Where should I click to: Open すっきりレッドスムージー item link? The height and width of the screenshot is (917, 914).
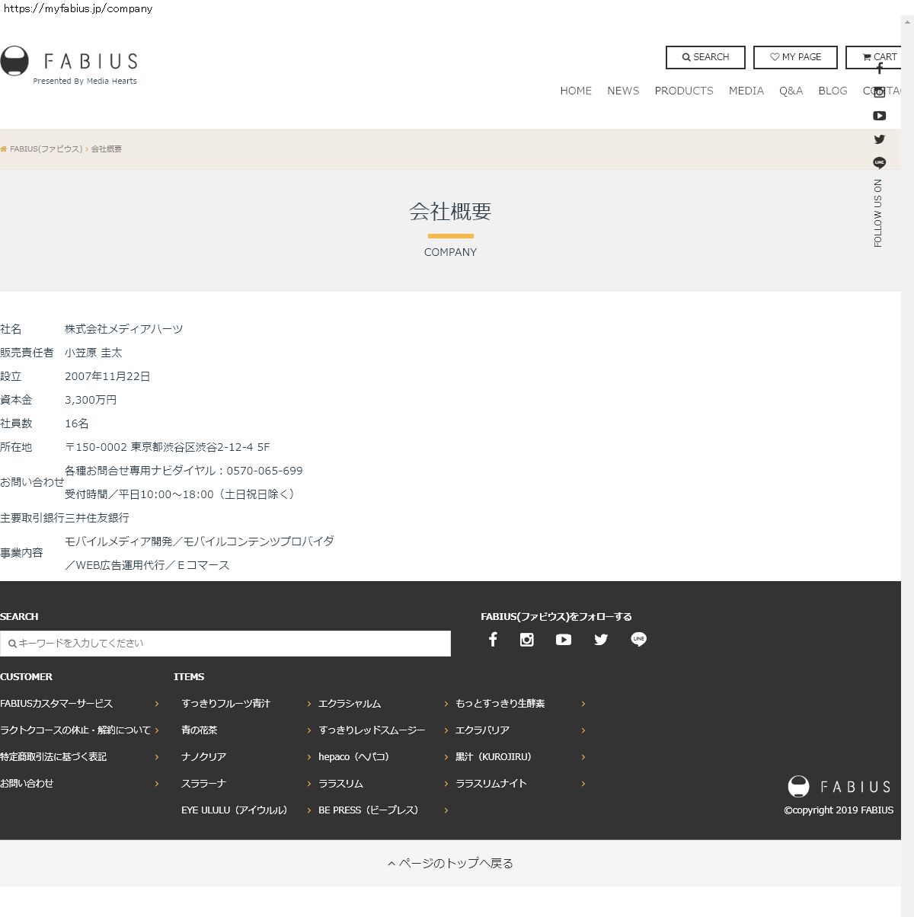pyautogui.click(x=372, y=730)
